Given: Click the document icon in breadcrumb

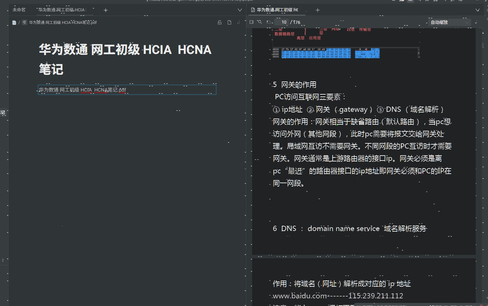Looking at the screenshot, I should (14, 22).
